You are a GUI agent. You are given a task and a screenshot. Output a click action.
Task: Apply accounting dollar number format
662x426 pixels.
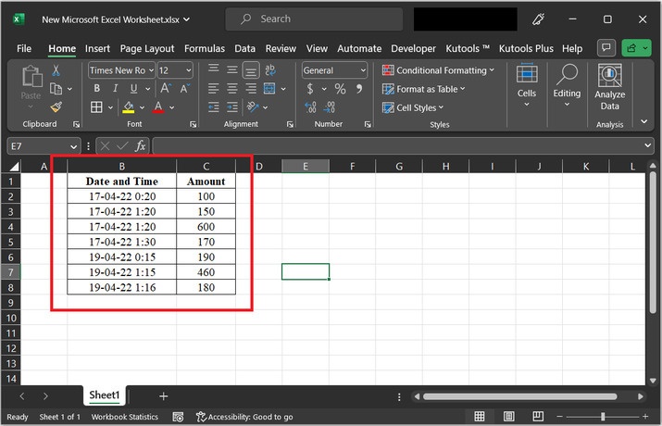tap(309, 89)
